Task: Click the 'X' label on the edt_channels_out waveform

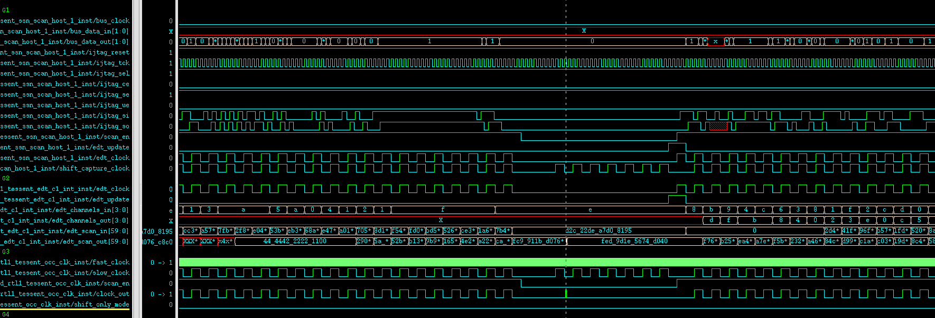Action: pos(441,220)
